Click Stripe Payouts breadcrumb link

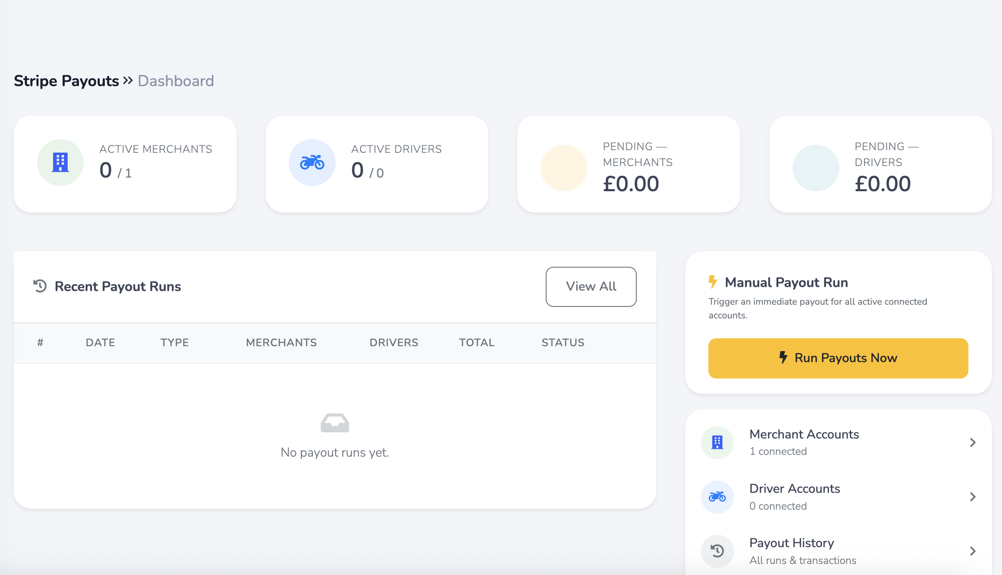point(66,81)
